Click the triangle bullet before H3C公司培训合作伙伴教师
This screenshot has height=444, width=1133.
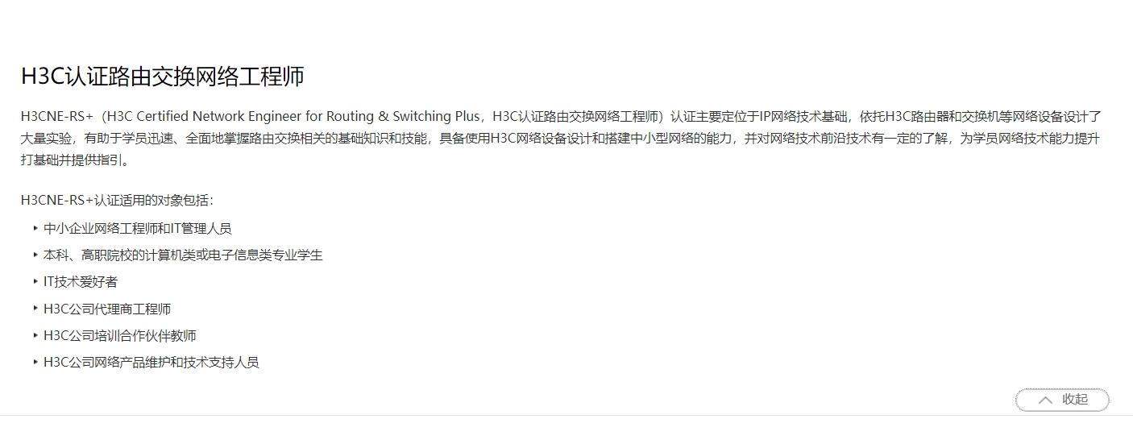pos(35,335)
